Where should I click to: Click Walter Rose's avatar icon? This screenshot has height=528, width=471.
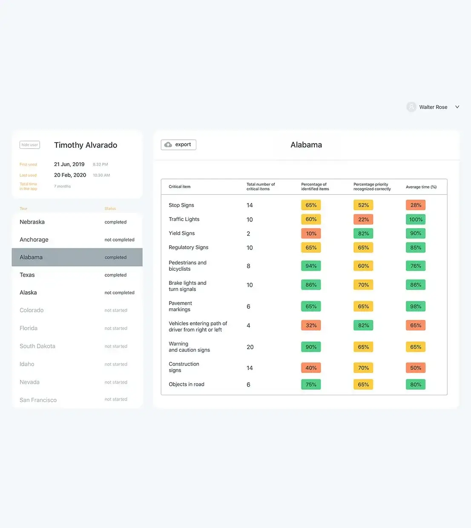point(411,107)
